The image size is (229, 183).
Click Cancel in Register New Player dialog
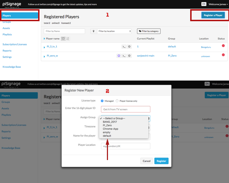[x=146, y=161]
